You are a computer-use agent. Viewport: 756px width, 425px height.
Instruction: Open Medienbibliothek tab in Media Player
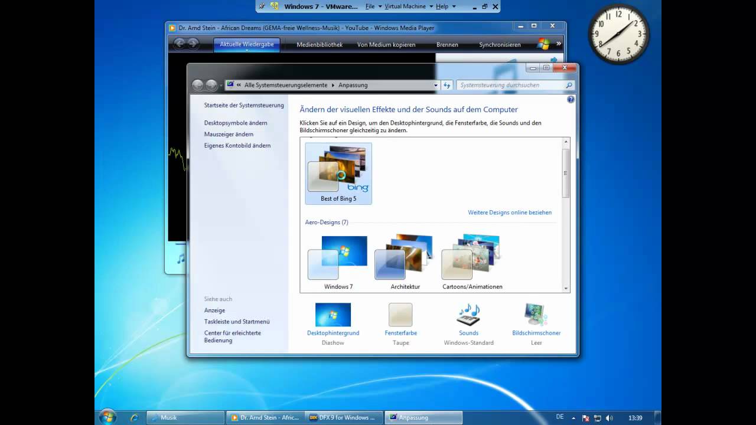click(x=320, y=44)
